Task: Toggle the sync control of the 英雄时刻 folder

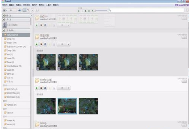Action: pyautogui.click(x=184, y=38)
